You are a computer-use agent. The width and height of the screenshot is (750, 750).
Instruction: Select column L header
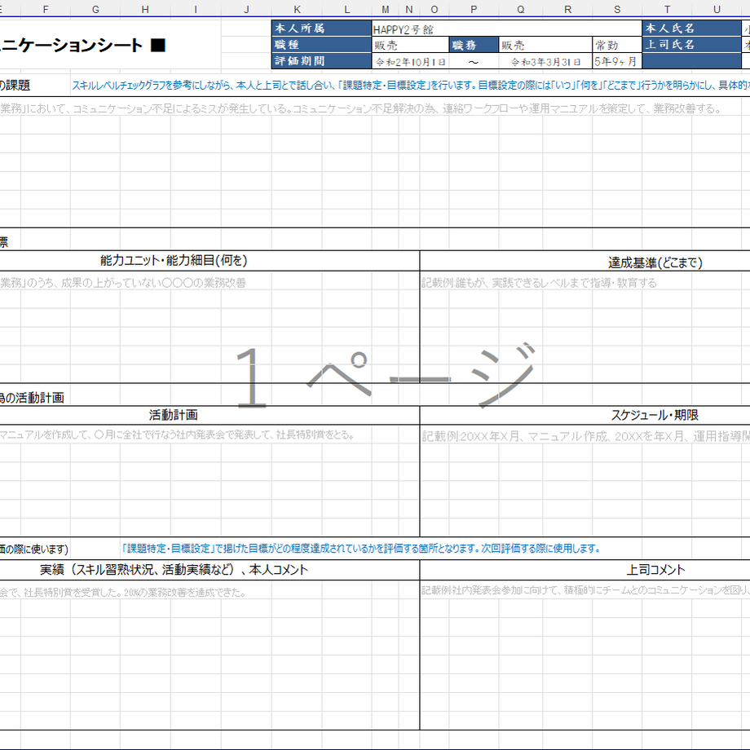(346, 9)
